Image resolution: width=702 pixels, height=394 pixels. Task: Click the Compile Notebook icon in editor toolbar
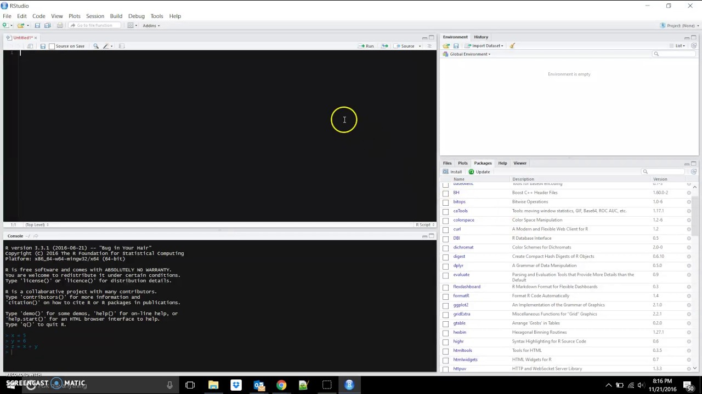pos(122,46)
